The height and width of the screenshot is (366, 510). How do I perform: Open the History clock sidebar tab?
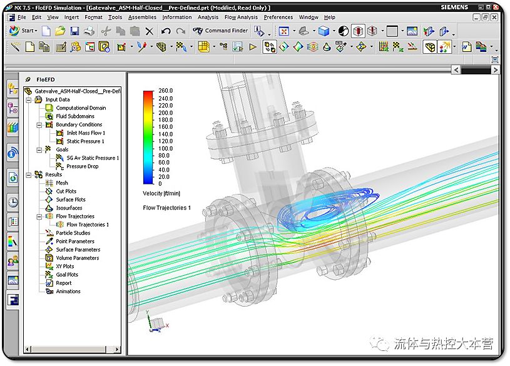(x=13, y=201)
